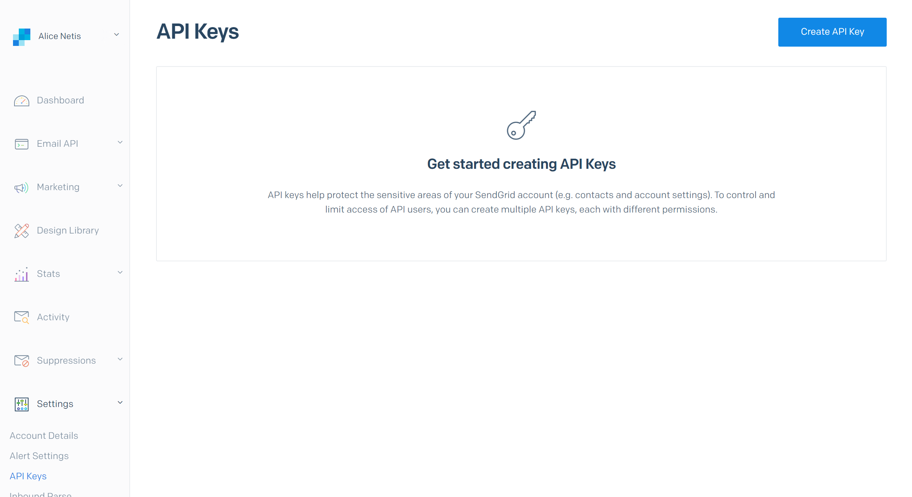Screen dimensions: 912x497
Task: Select API Keys menu item
Action: click(28, 476)
